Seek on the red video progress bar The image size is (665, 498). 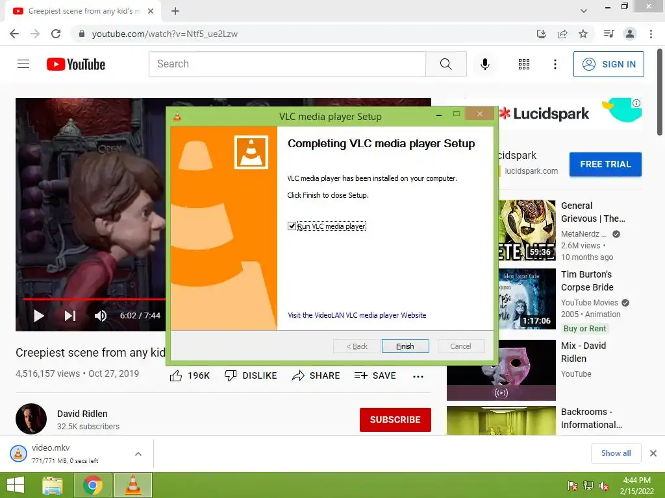(x=94, y=299)
